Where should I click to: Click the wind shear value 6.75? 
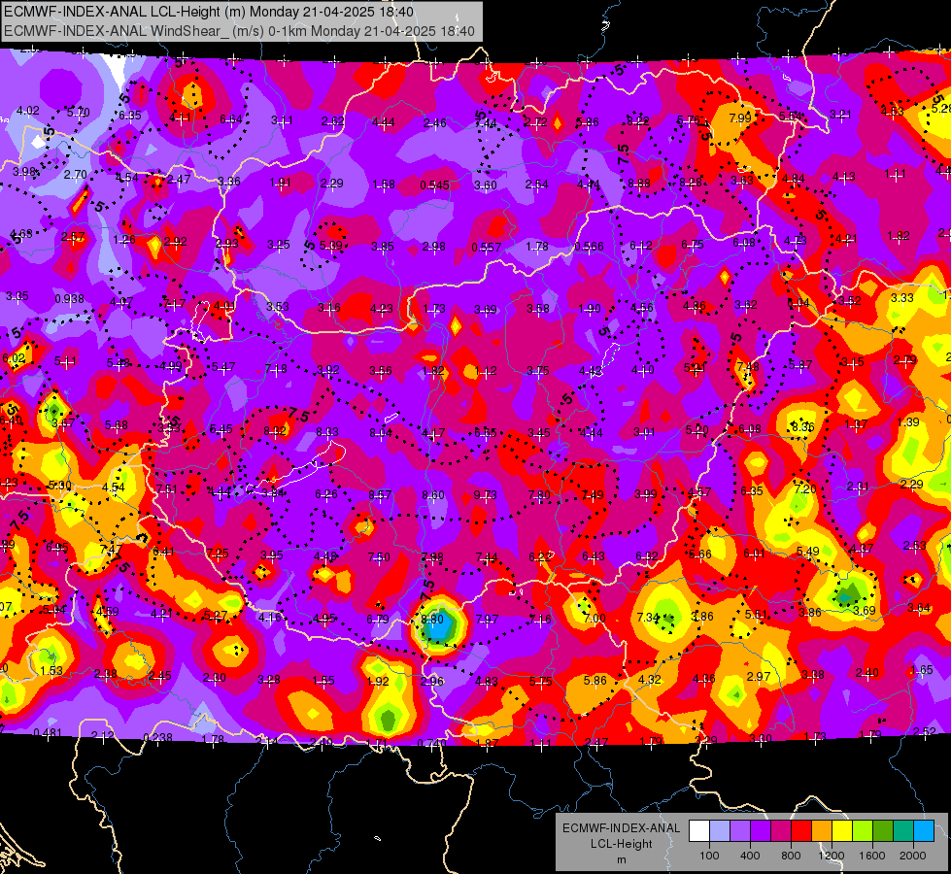tap(693, 245)
